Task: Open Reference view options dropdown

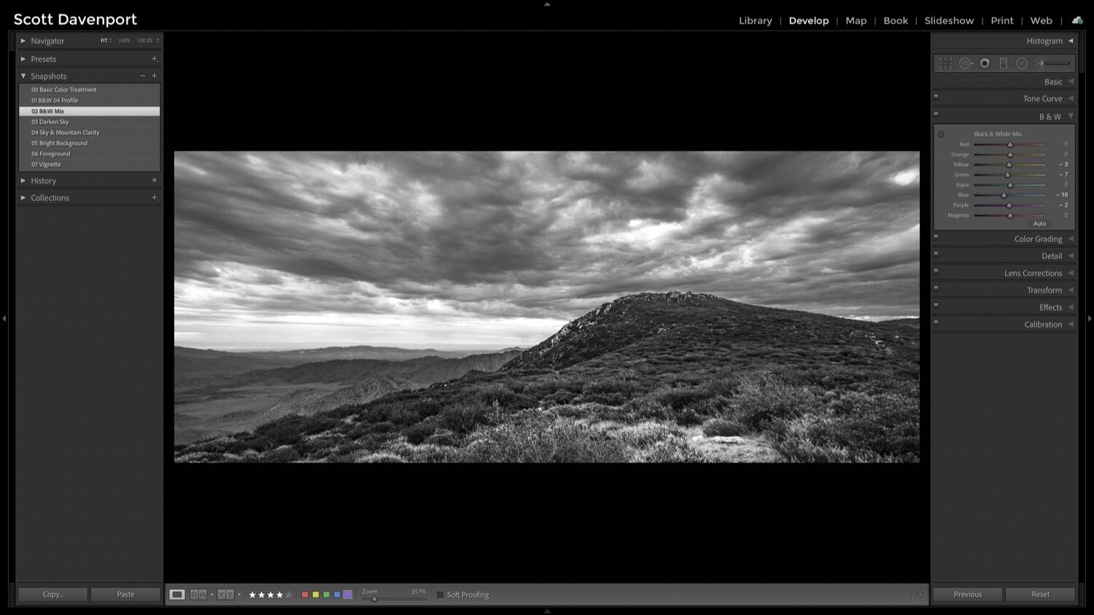Action: (x=212, y=595)
